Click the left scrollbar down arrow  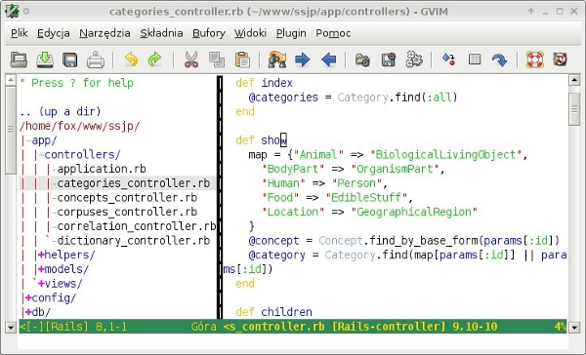11,328
